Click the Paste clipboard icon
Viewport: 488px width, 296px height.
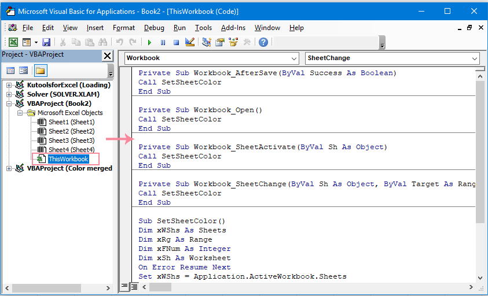(x=90, y=42)
